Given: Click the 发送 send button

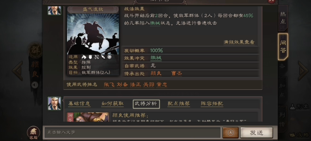Looking at the screenshot, I should click(x=257, y=133).
